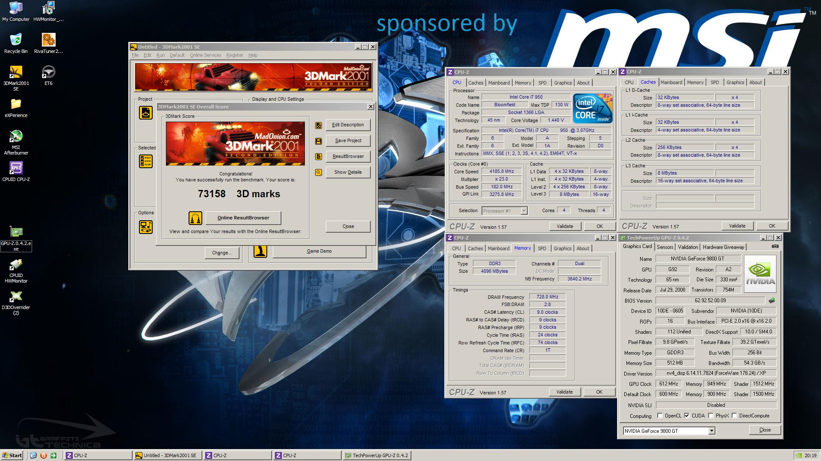
Task: Open the CPUID HWMonitor desktop icon
Action: pos(16,271)
